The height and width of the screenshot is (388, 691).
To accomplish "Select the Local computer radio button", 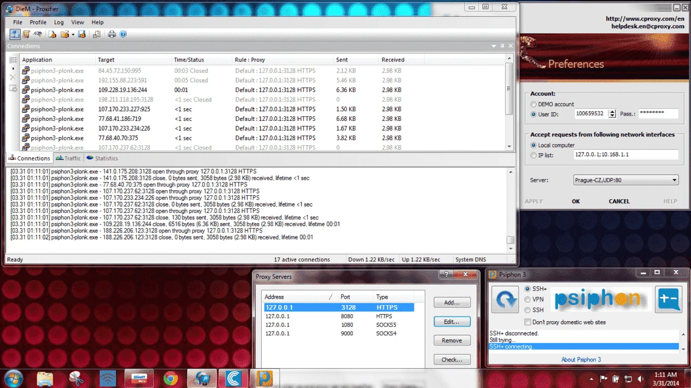I will click(533, 145).
